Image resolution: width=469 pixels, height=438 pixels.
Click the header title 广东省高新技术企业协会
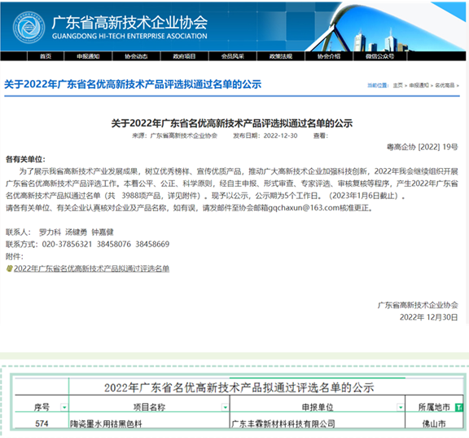point(129,23)
